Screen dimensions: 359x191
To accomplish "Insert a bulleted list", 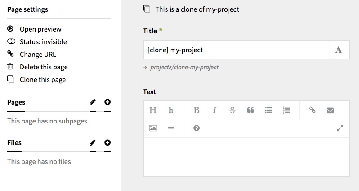I will pyautogui.click(x=269, y=110).
